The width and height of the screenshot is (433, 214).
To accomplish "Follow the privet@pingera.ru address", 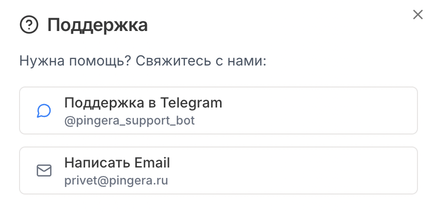I will [116, 180].
